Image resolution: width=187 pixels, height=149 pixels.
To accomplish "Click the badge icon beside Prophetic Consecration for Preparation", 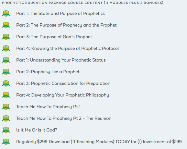I will 6,84.
